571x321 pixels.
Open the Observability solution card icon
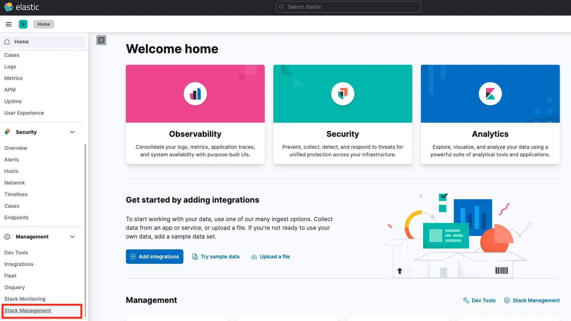pyautogui.click(x=195, y=94)
